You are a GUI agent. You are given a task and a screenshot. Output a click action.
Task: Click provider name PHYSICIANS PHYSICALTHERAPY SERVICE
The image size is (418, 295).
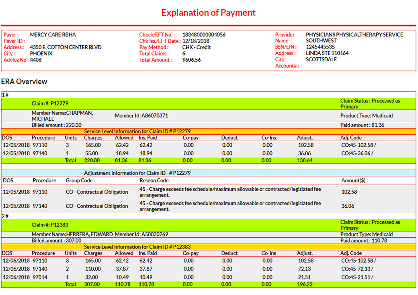(354, 34)
